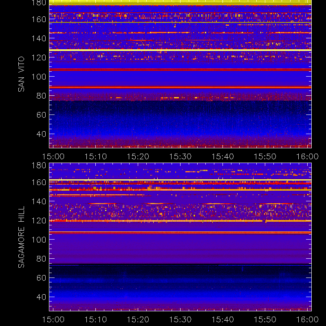
Task: Click 16:00 below the San Vito plot
Action: tap(308, 156)
